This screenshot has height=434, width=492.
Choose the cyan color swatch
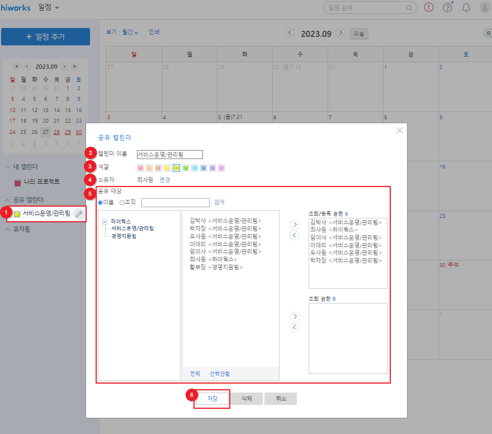pyautogui.click(x=195, y=168)
